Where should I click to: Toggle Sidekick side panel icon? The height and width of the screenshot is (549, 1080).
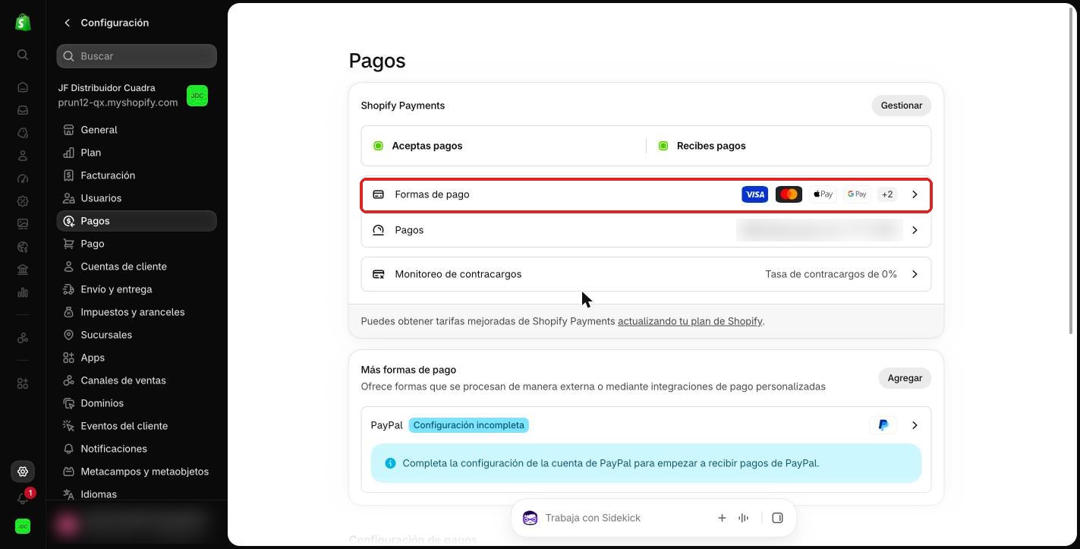(x=777, y=518)
